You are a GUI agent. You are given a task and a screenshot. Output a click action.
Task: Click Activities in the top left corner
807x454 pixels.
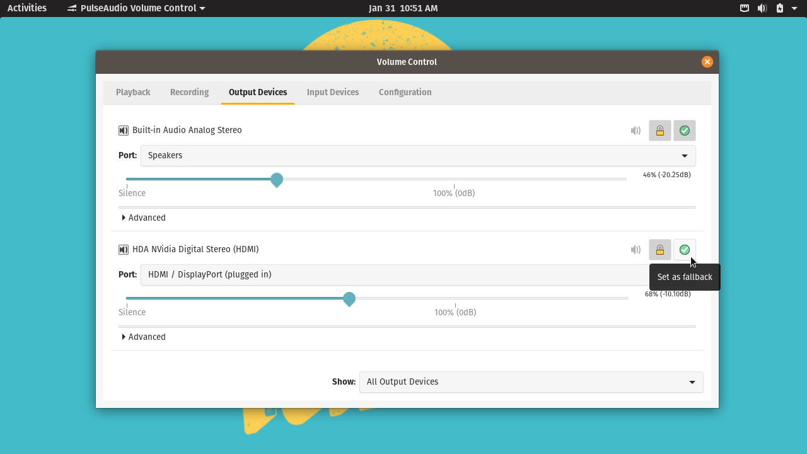click(26, 8)
